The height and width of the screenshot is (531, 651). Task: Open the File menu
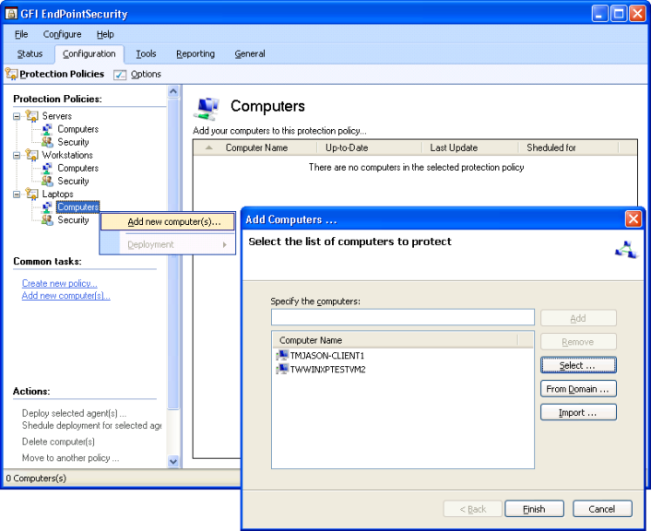21,34
